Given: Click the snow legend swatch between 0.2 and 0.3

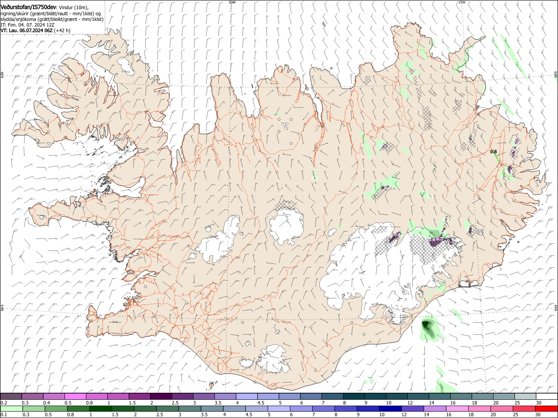Looking at the screenshot, I should tap(11, 396).
